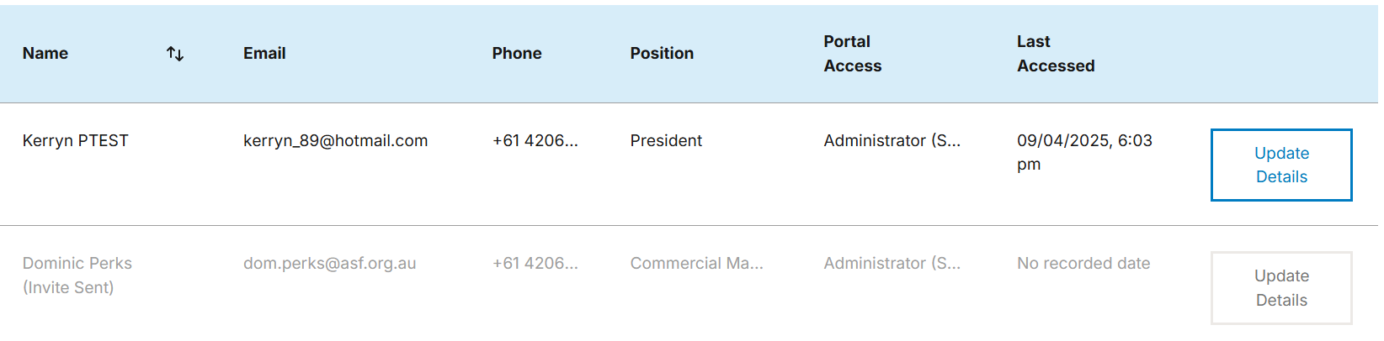Click Dominic's truncated phone number
1384x341 pixels.
pos(535,263)
